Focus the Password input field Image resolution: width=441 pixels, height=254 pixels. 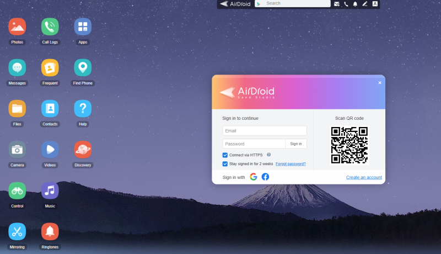[254, 144]
